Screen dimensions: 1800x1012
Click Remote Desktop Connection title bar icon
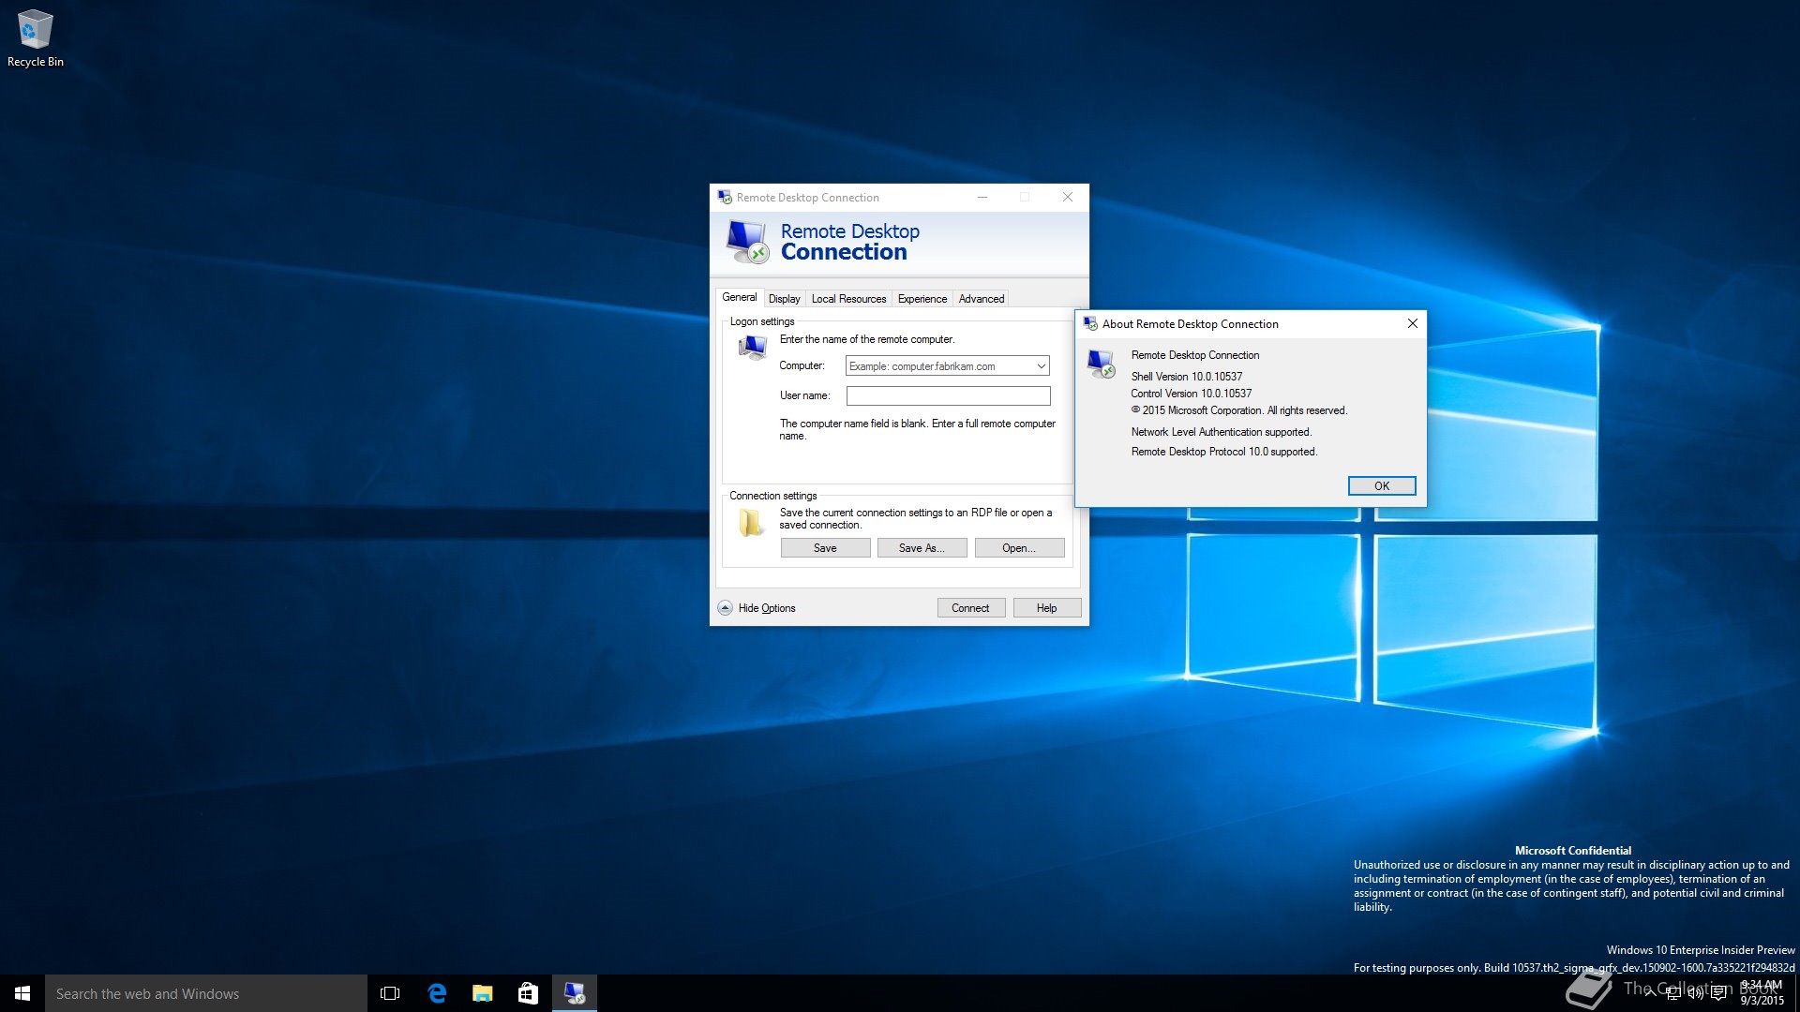point(725,197)
